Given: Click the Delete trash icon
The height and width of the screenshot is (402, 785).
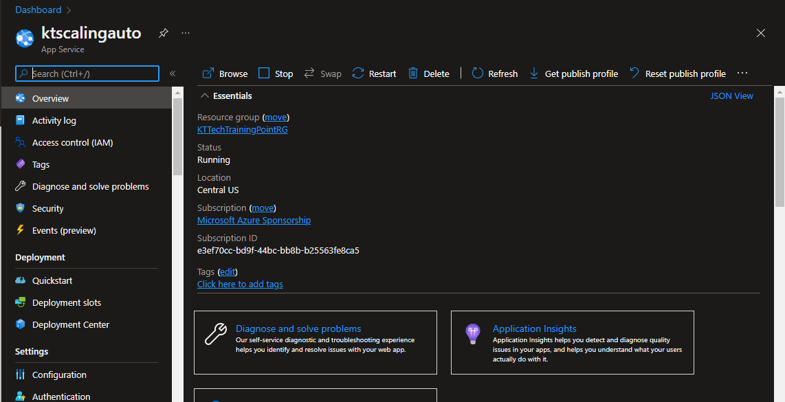Looking at the screenshot, I should (x=413, y=74).
